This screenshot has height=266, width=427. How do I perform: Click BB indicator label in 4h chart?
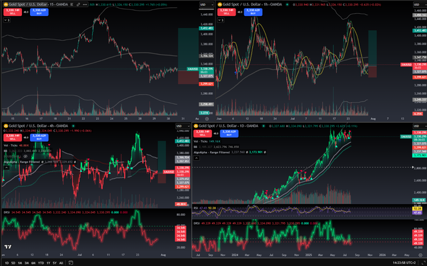(5, 151)
